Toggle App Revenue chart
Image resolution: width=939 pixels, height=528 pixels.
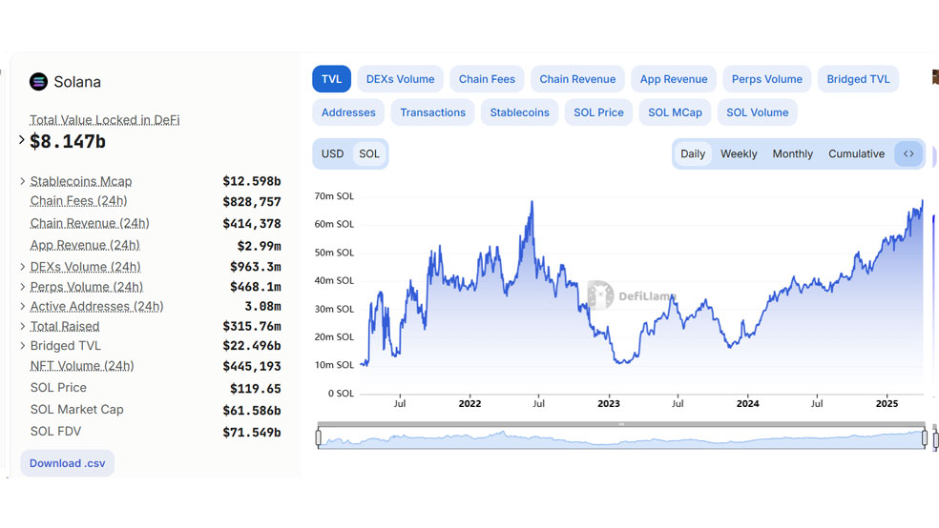(x=674, y=79)
